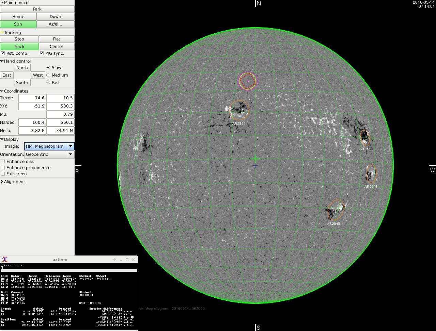
Task: Click the uxterm roll-up arrow icon
Action: click(115, 260)
